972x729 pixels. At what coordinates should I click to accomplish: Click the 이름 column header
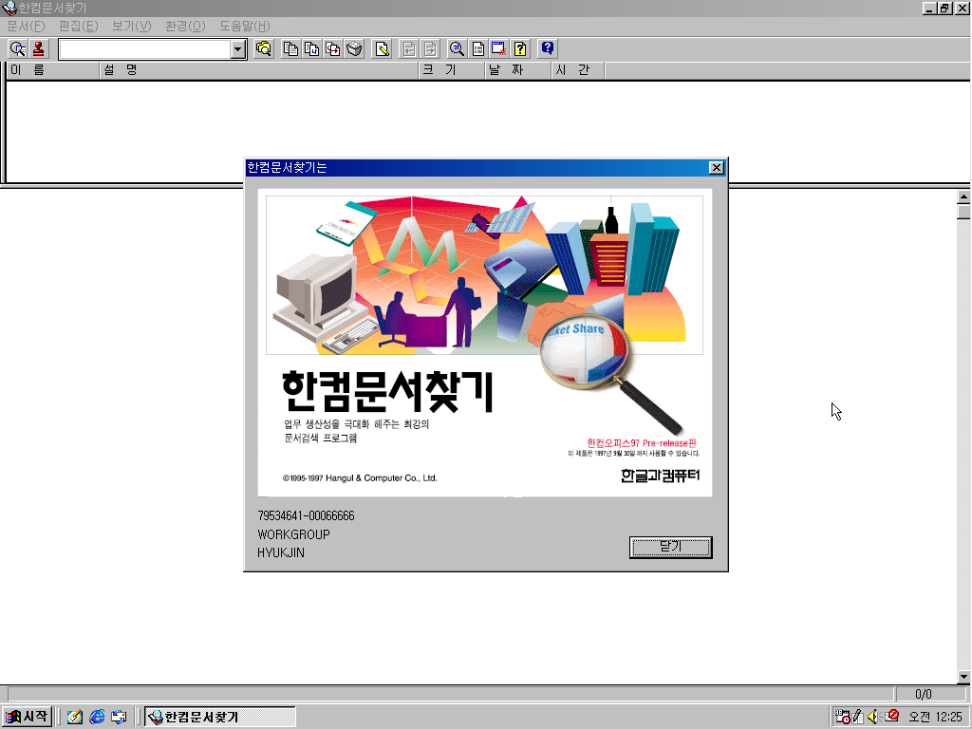(x=53, y=70)
